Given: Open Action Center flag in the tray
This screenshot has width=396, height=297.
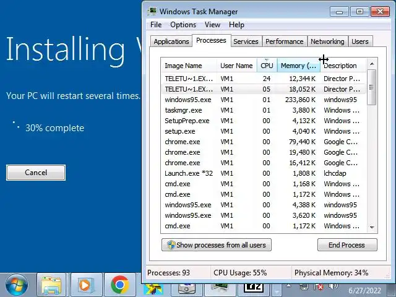Looking at the screenshot, I should click(x=319, y=287).
